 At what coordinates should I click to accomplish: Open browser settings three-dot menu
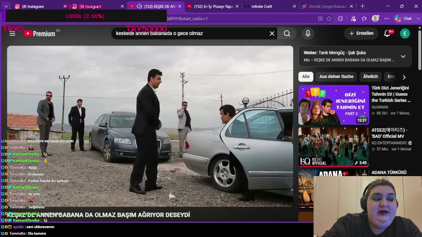[386, 19]
